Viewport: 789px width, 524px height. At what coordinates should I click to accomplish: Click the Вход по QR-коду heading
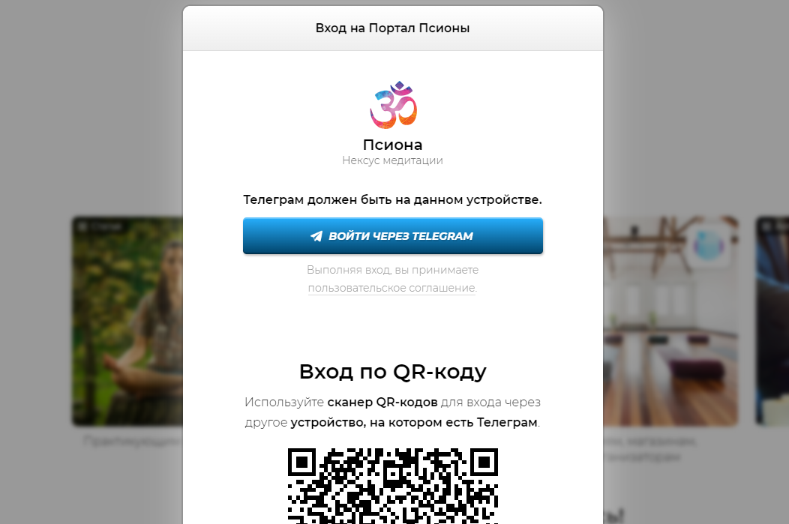coord(392,372)
